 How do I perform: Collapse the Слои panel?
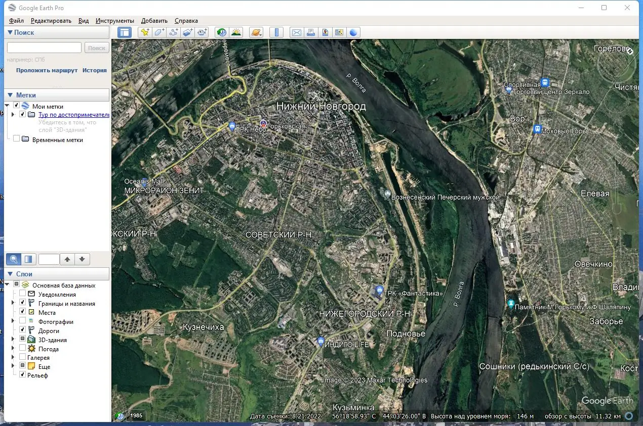(x=10, y=274)
